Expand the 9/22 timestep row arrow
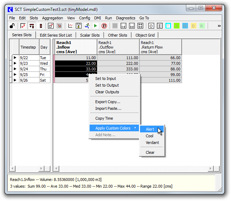Viewport: 231px width, 201px height. (15, 57)
